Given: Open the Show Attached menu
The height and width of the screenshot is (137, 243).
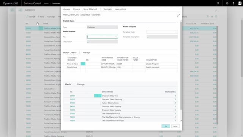Looking at the screenshot, I should click(90, 9).
